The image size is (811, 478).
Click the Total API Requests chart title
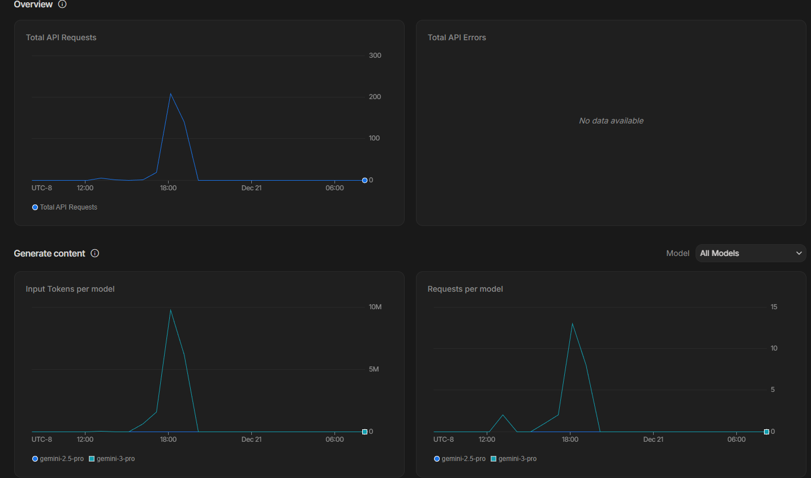61,37
